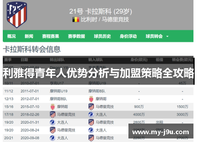
Task: Open the 新闻 tab
Action: pos(29,36)
